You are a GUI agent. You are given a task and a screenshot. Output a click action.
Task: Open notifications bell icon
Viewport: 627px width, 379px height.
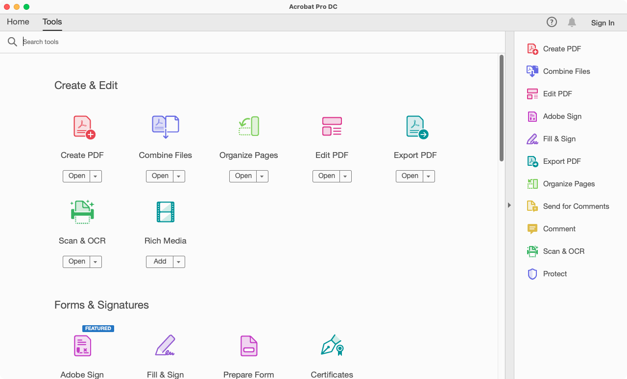pyautogui.click(x=572, y=22)
